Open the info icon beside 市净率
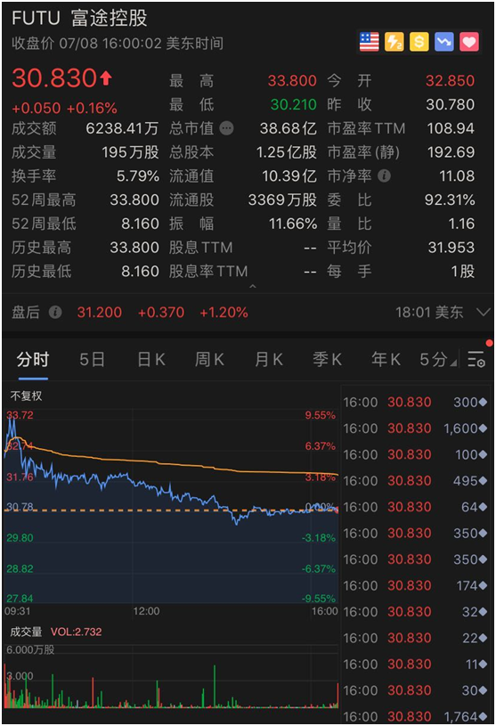The width and height of the screenshot is (496, 726). coord(384,175)
